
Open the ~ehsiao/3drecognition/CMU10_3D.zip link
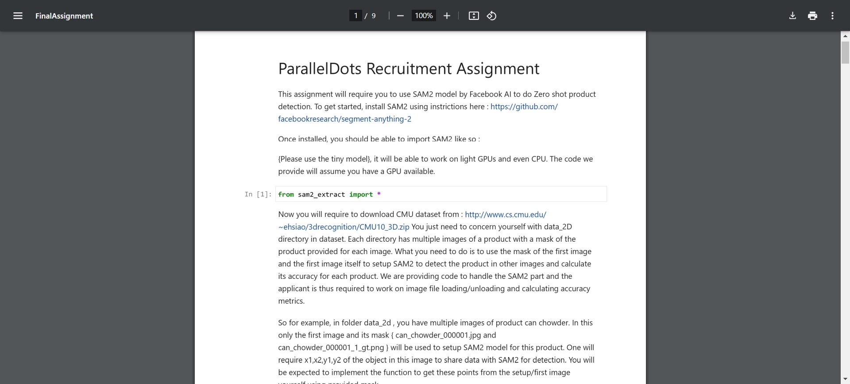pyautogui.click(x=344, y=227)
